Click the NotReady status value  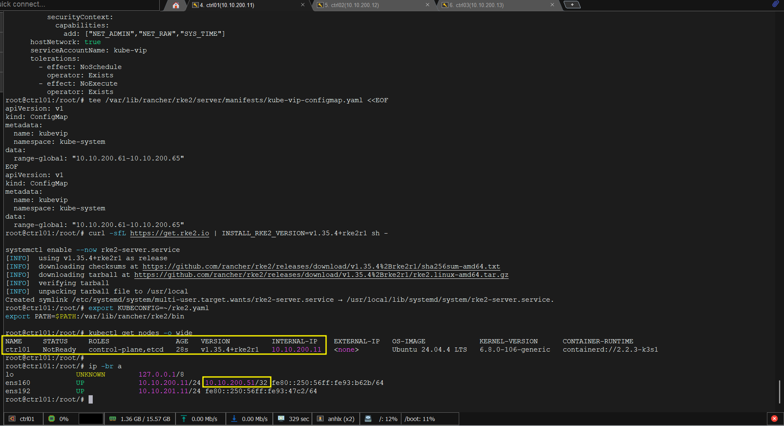tap(59, 350)
